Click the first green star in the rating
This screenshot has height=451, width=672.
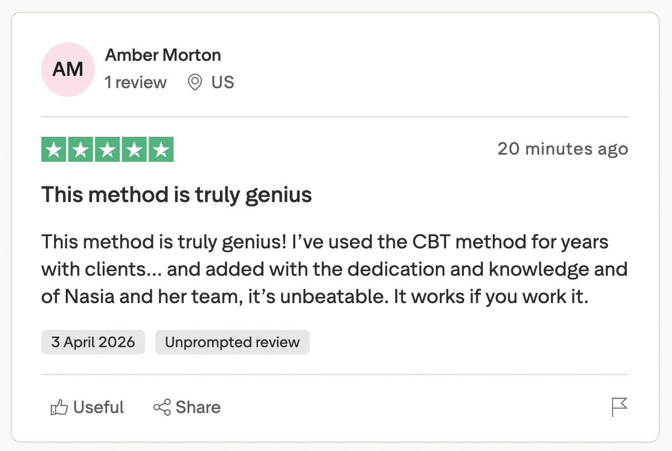coord(53,149)
